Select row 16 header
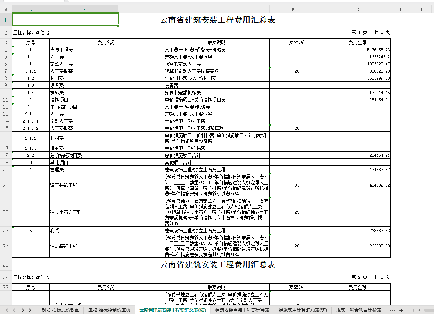The width and height of the screenshot is (434, 314). click(x=6, y=138)
